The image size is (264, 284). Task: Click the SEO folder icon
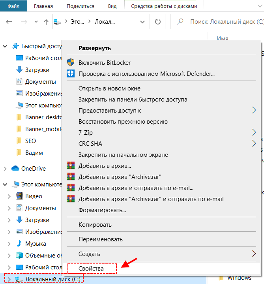pos(19,141)
